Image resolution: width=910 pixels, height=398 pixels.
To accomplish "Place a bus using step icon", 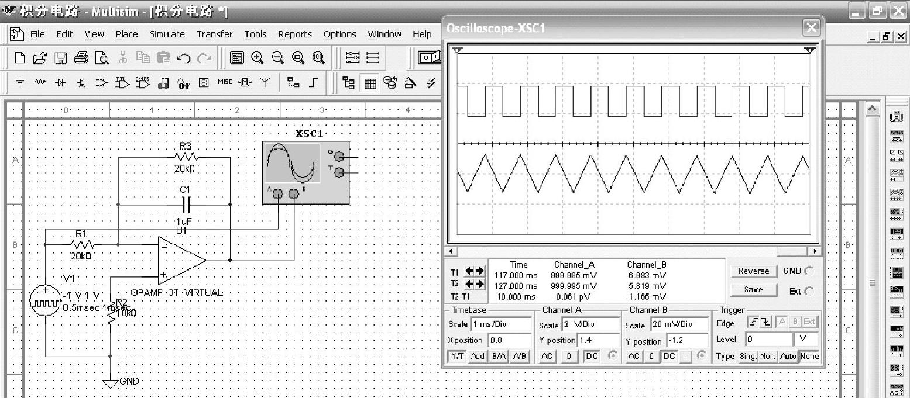I will [313, 82].
